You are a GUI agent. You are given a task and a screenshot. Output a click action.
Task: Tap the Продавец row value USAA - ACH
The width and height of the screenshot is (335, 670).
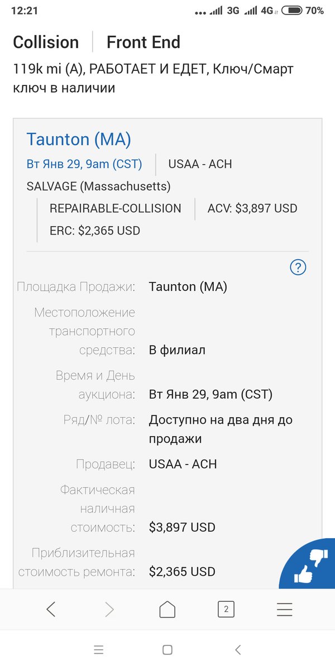(183, 464)
